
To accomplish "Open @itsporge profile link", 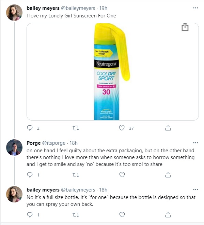I will pos(54,143).
